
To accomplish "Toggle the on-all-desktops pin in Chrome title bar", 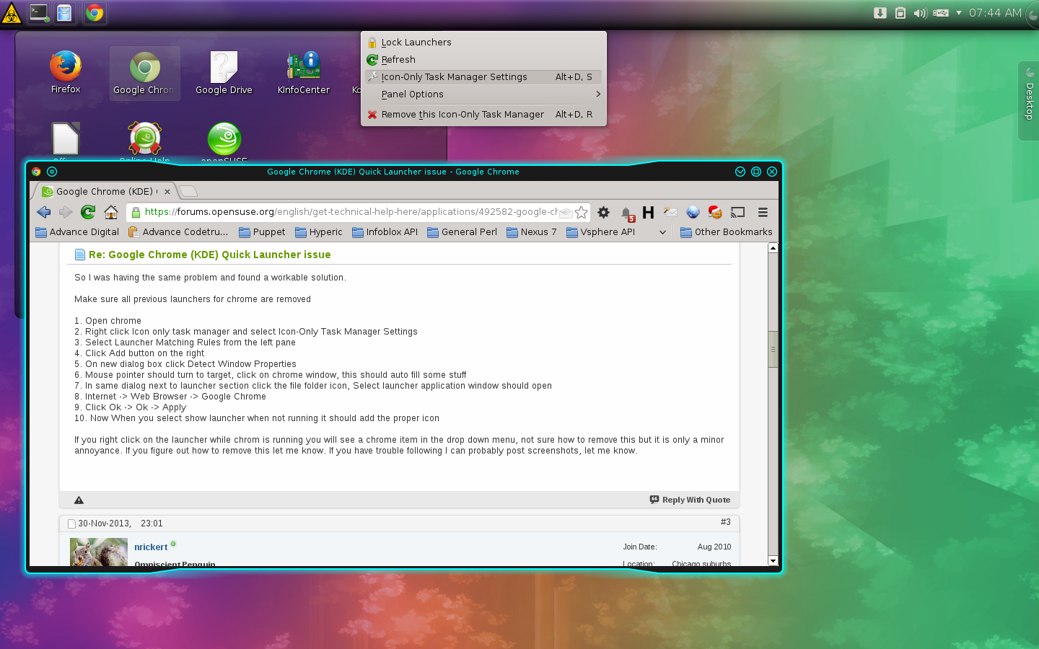I will [52, 172].
